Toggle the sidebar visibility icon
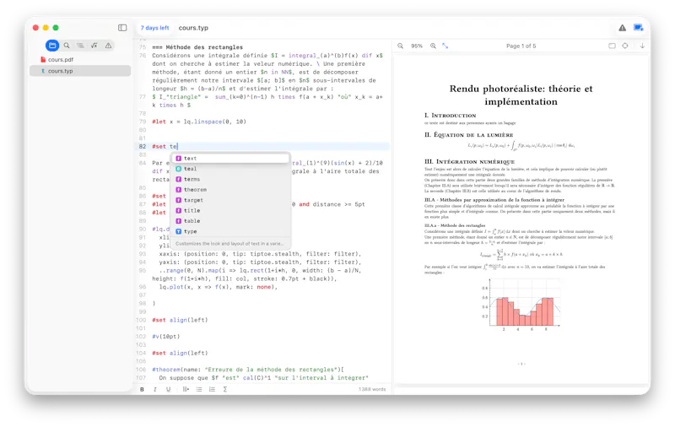This screenshot has width=675, height=427. coord(122,28)
